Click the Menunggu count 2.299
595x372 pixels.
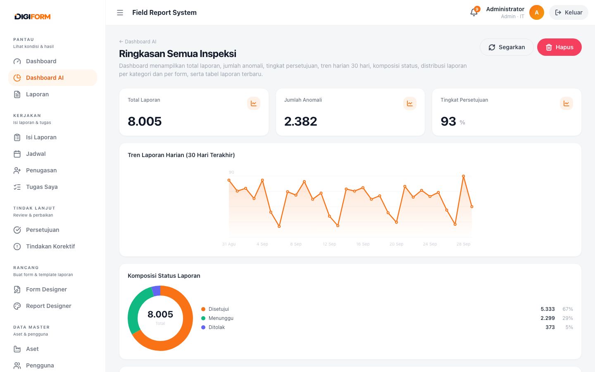pos(548,318)
